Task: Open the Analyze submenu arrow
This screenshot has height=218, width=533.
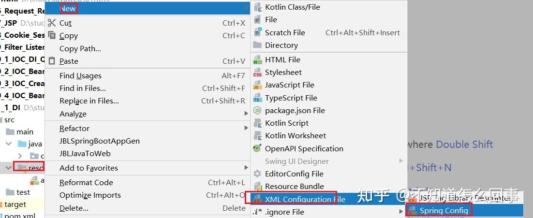Action: pos(246,114)
